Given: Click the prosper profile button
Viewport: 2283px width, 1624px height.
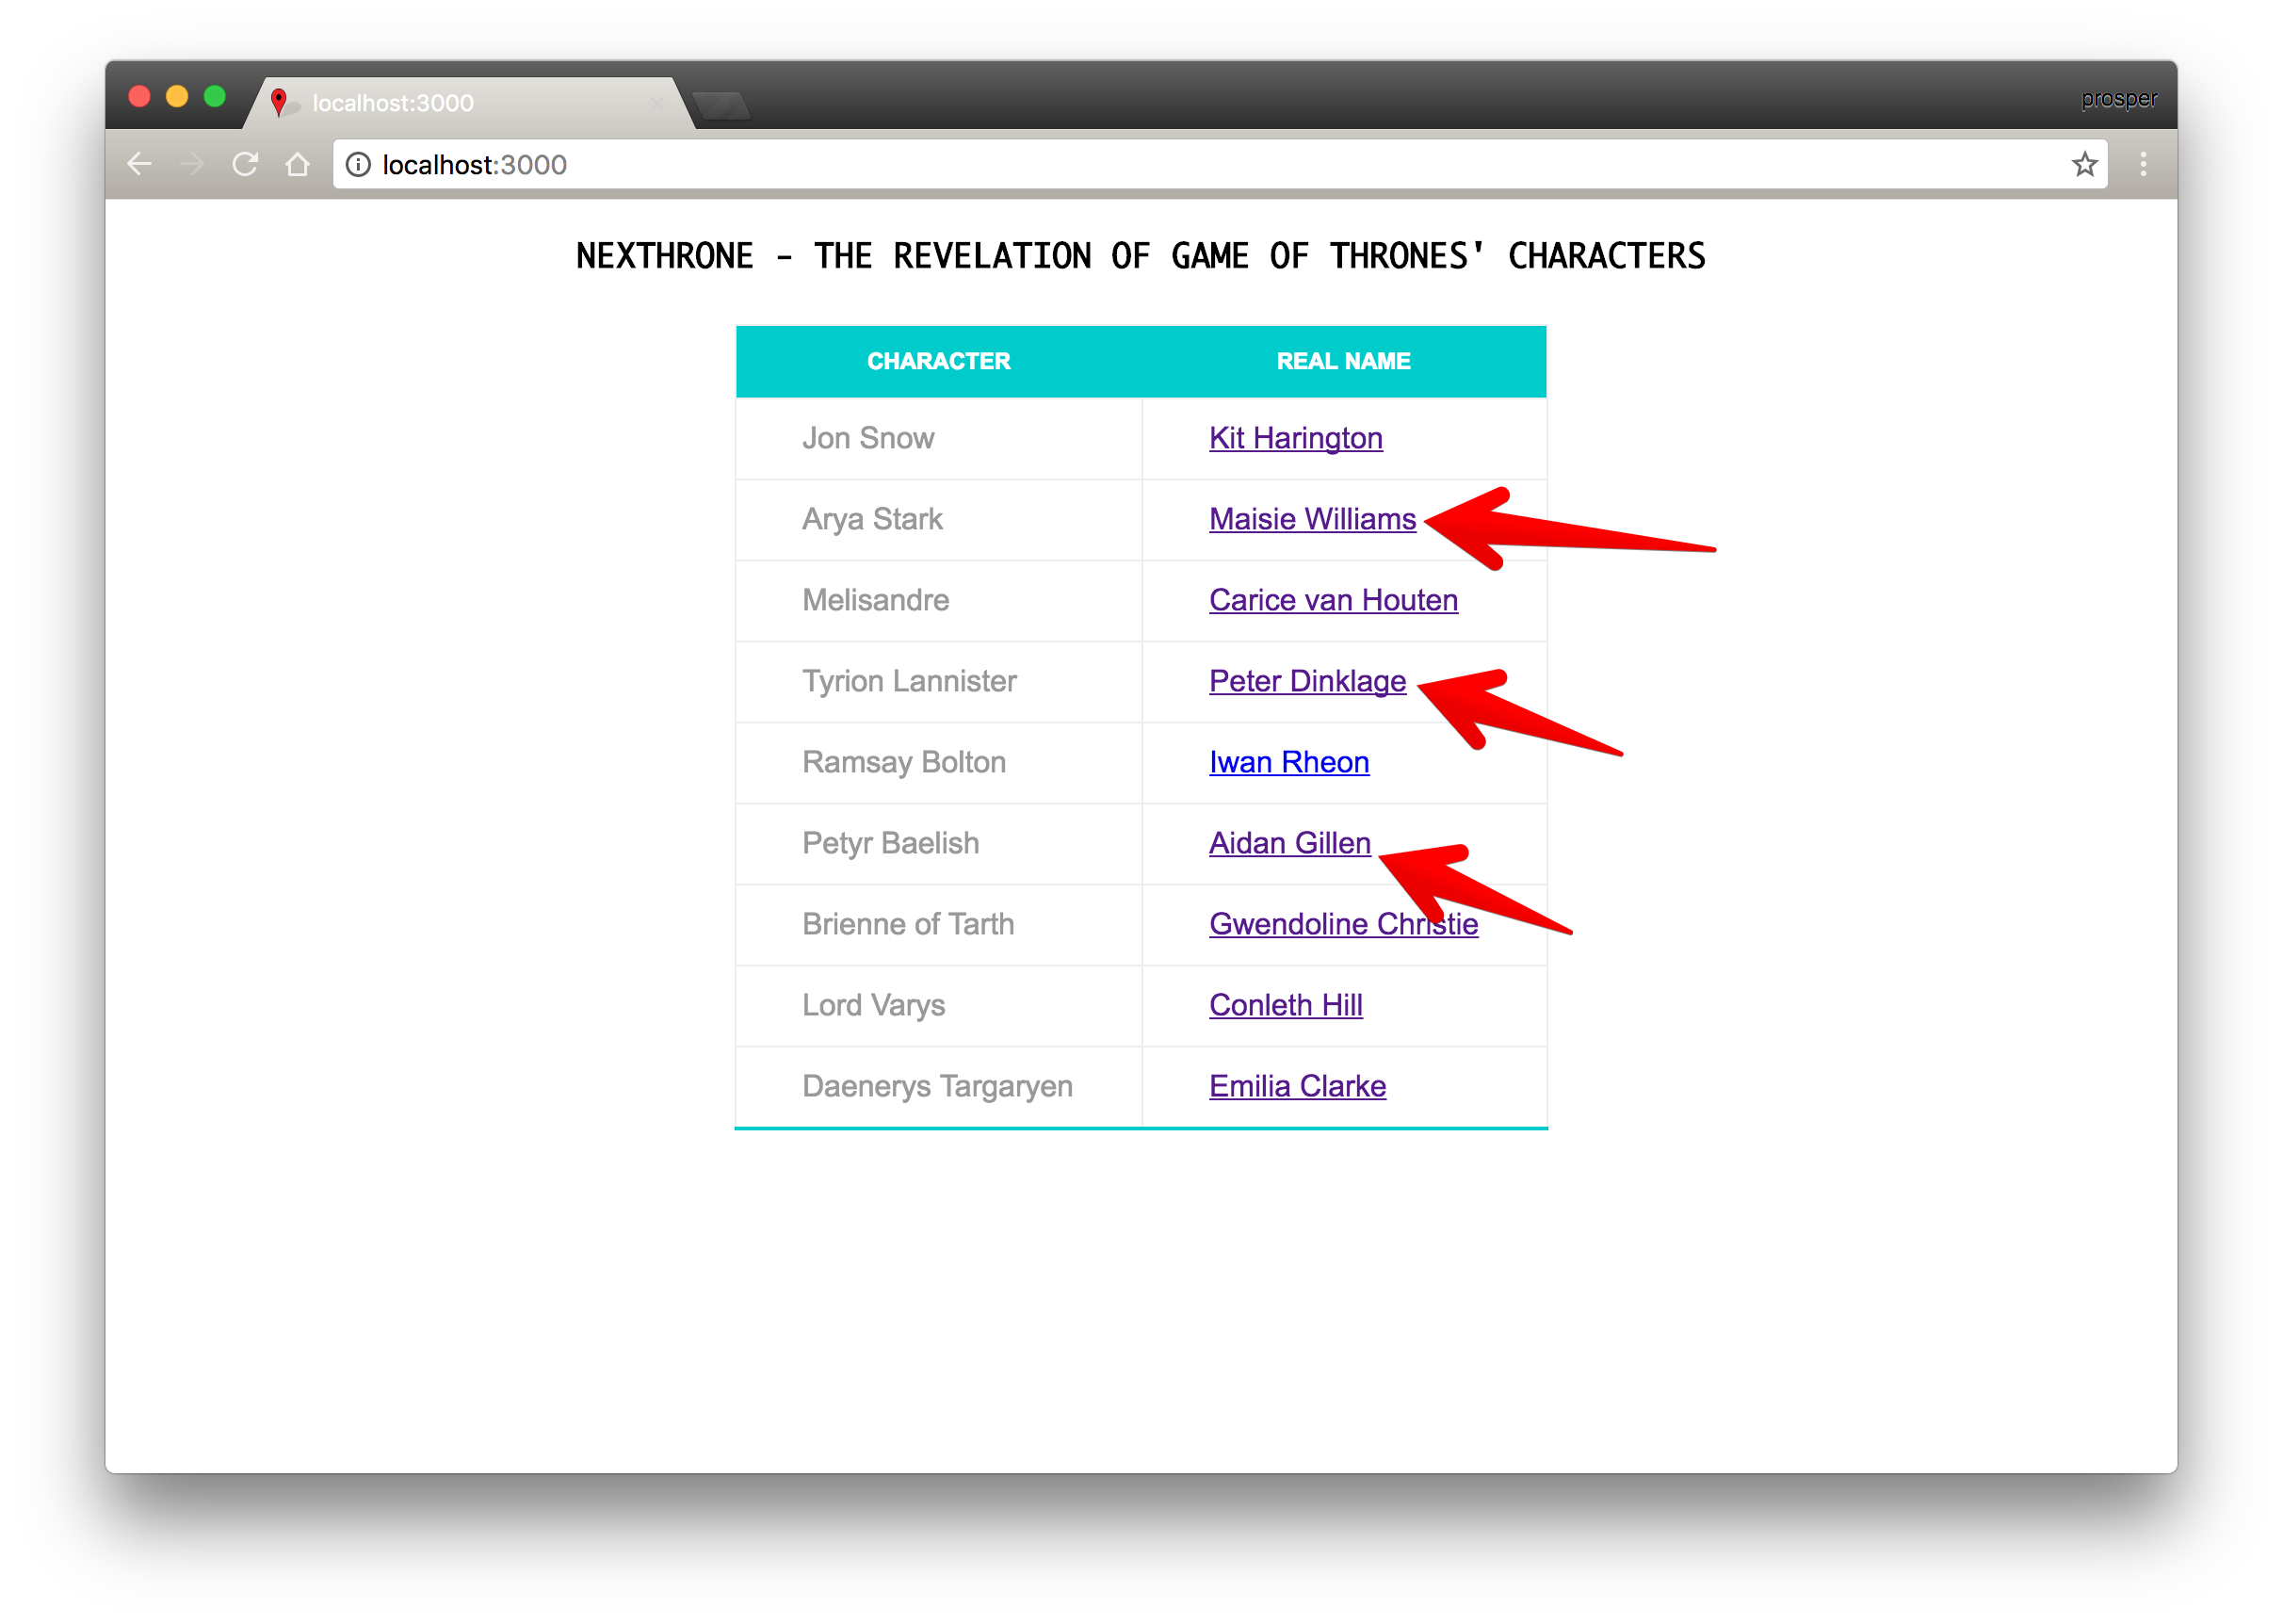Looking at the screenshot, I should coord(2118,99).
